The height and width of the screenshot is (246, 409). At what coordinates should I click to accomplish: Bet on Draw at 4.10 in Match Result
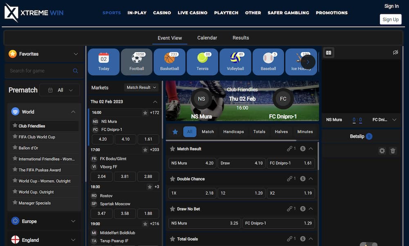[x=242, y=163]
